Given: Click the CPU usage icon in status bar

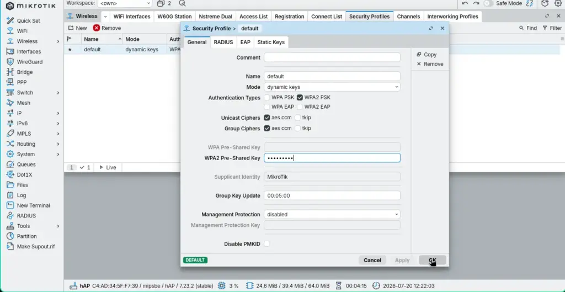Looking at the screenshot, I should (x=222, y=285).
